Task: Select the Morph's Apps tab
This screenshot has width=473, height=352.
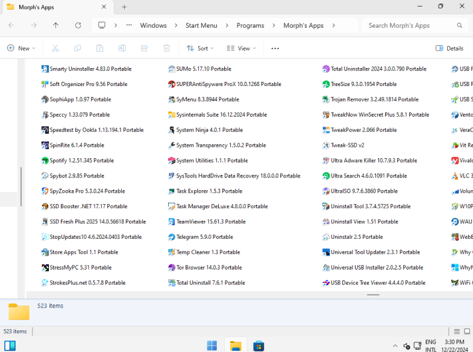Action: [x=57, y=7]
